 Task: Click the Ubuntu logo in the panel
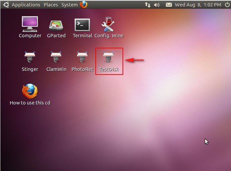click(6, 5)
